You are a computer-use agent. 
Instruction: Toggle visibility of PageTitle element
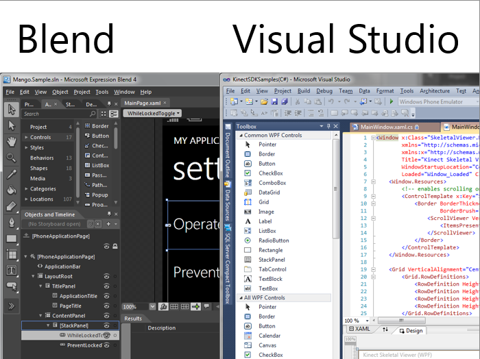[x=106, y=306]
